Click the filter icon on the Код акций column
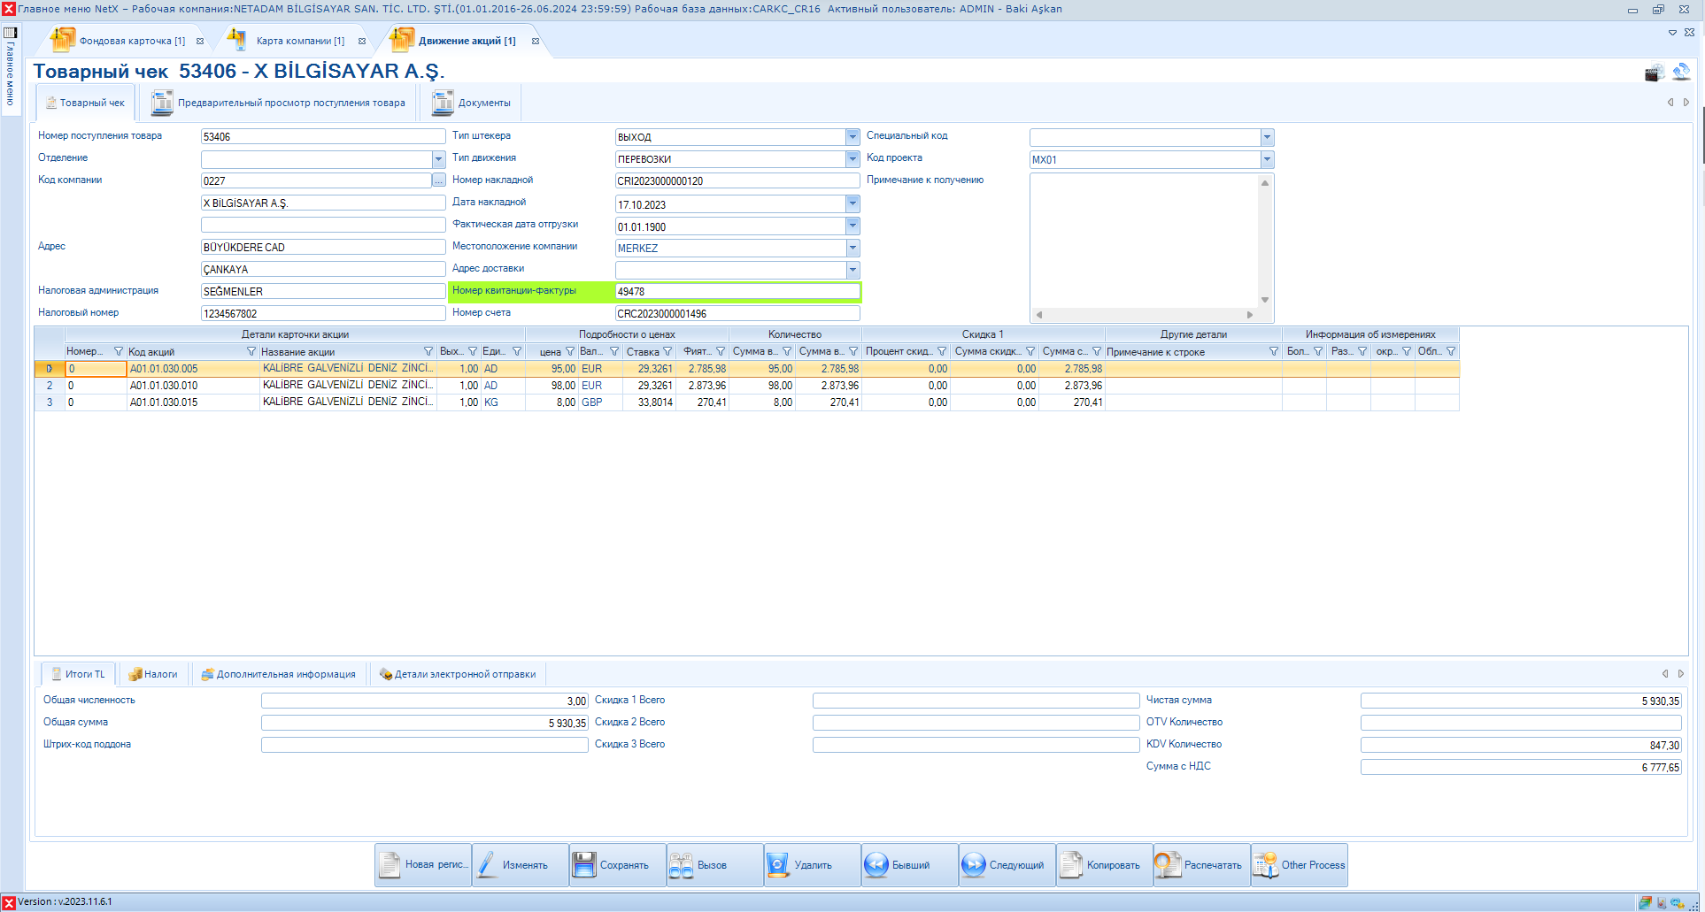 coord(251,352)
